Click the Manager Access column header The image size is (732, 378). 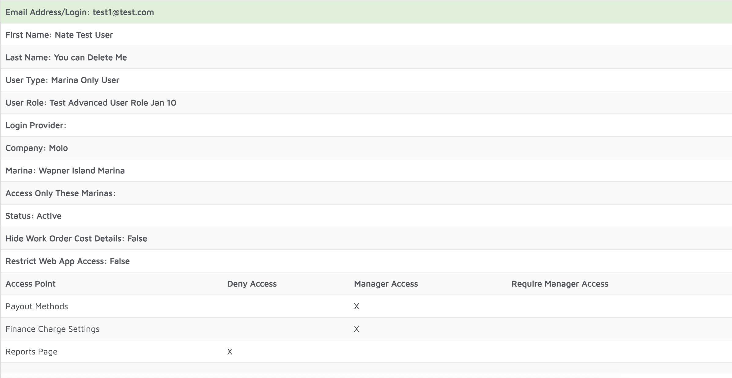point(386,284)
